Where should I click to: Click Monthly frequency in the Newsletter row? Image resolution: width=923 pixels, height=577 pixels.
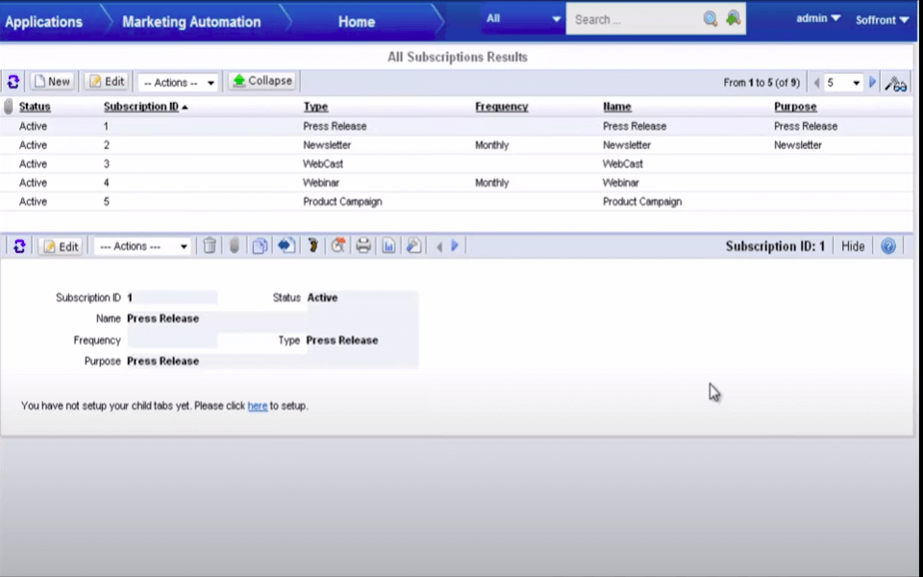pyautogui.click(x=491, y=145)
